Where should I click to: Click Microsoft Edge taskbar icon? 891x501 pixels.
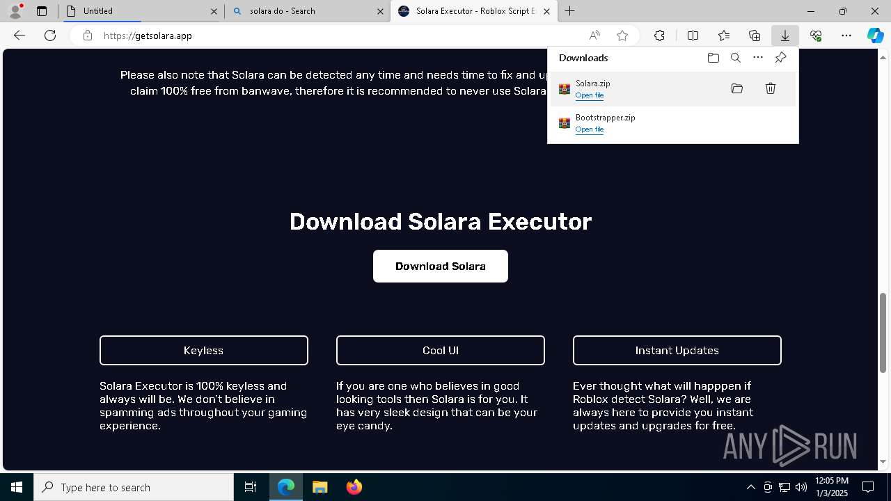pos(286,487)
